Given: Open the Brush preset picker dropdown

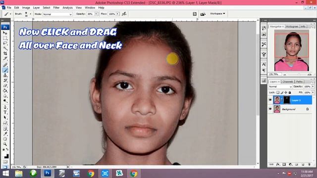Looking at the screenshot, I should [x=31, y=14].
